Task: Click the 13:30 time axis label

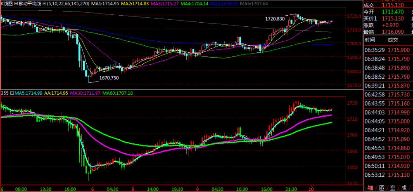Action: [45, 189]
